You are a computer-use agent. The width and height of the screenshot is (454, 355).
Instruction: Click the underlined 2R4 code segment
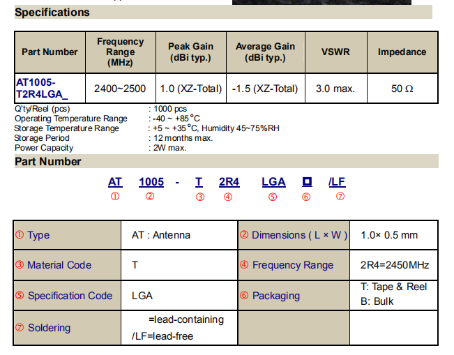229,182
